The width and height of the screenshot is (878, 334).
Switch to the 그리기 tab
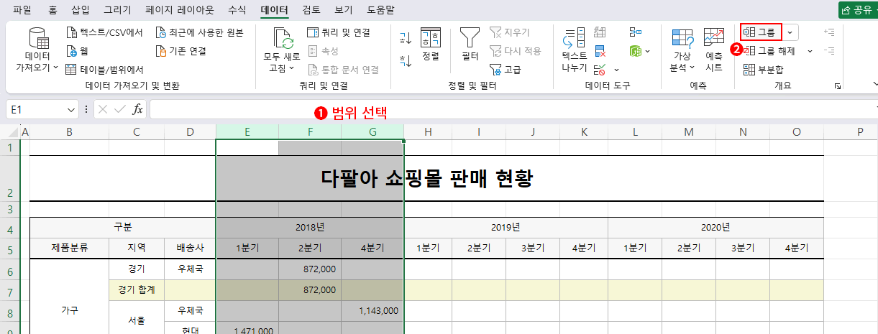117,10
